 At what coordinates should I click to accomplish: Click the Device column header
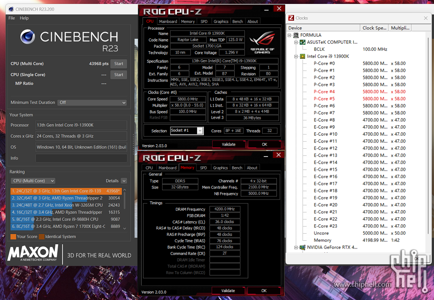click(x=323, y=28)
